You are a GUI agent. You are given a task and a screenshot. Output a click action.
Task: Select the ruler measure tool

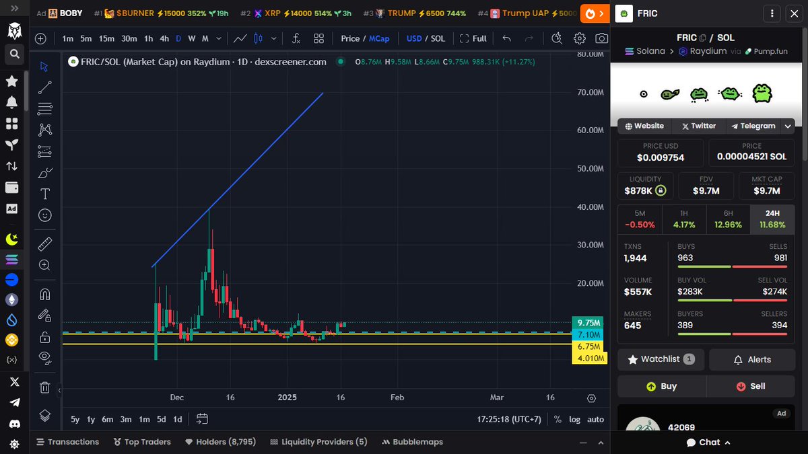pos(44,243)
